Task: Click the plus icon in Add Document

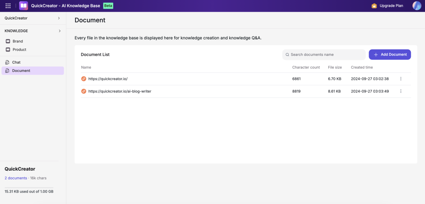Action: 376,55
